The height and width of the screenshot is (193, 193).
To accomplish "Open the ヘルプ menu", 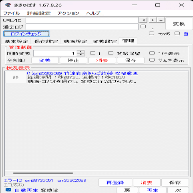I will coord(93,13).
